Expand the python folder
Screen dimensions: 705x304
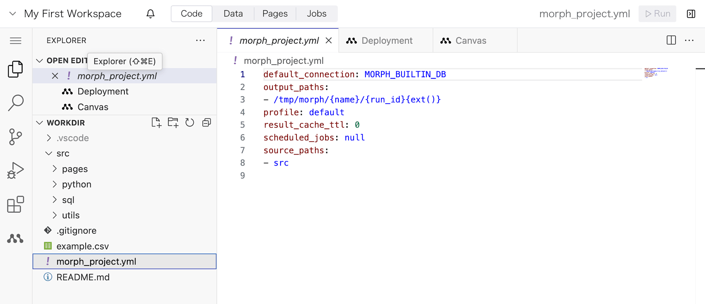[x=55, y=184]
